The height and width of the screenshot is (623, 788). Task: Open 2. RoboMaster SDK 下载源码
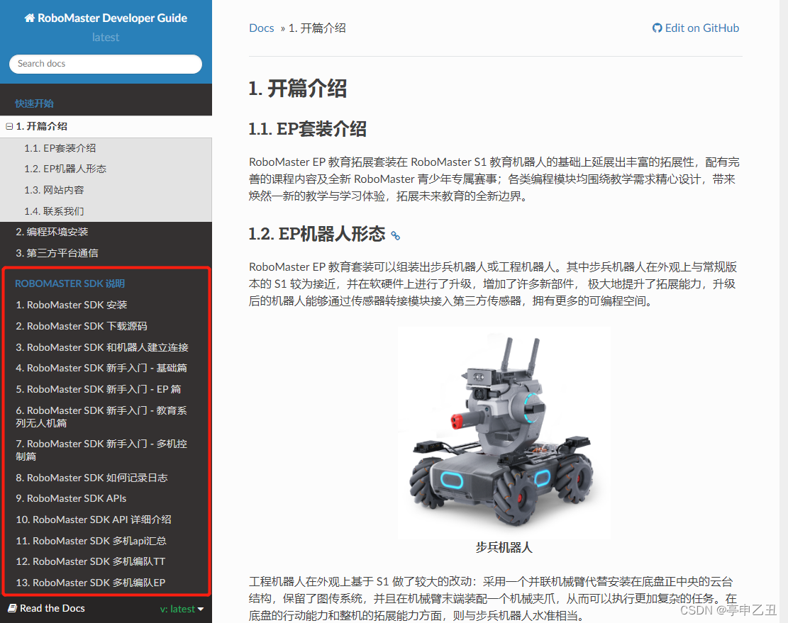[x=82, y=326]
